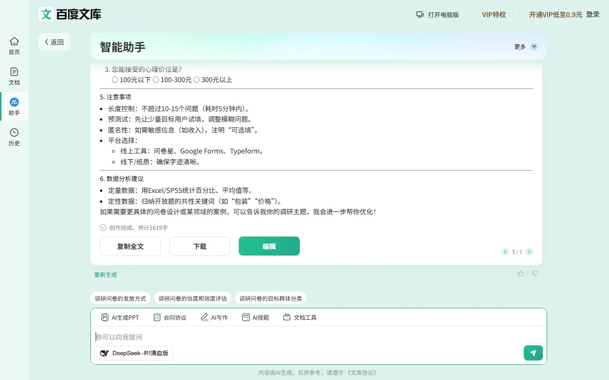Click the 复制全文 button
This screenshot has height=380, width=609.
tap(130, 246)
